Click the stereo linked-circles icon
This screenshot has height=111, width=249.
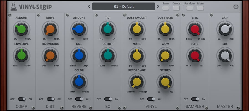[x=172, y=92]
